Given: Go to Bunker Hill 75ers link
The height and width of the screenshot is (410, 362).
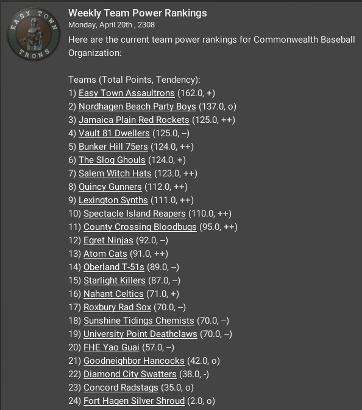Looking at the screenshot, I should (113, 147).
